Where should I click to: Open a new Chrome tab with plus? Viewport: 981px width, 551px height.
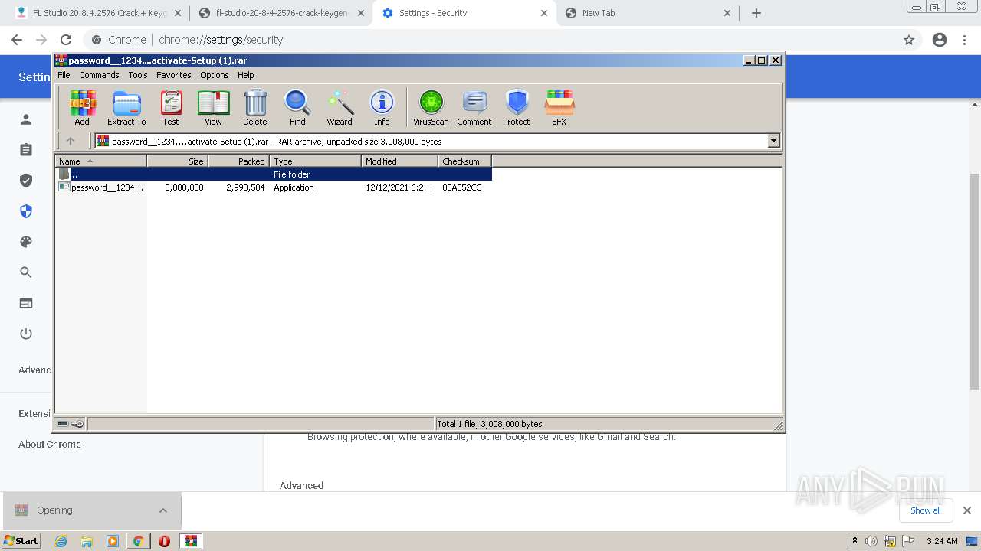click(756, 13)
